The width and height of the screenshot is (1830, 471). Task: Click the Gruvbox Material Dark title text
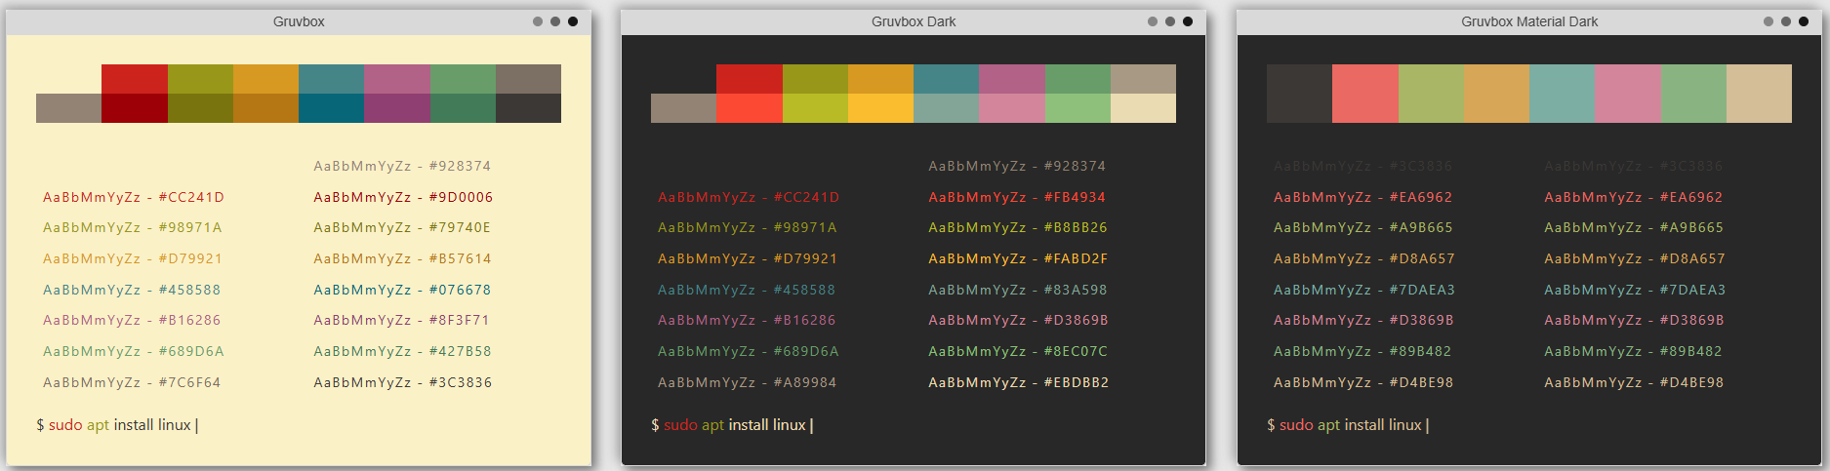1529,21
